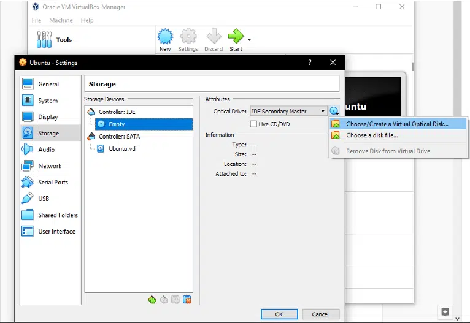Open the Start button dropdown arrow
This screenshot has height=323, width=470.
pyautogui.click(x=249, y=39)
